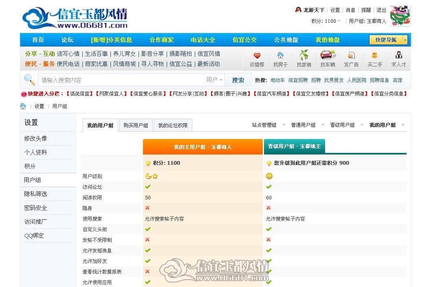
Task: Click the 求人才 person icon
Action: pyautogui.click(x=398, y=55)
